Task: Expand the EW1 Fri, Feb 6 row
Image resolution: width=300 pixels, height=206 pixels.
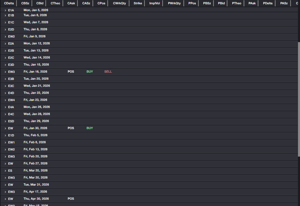Action: [x=5, y=142]
